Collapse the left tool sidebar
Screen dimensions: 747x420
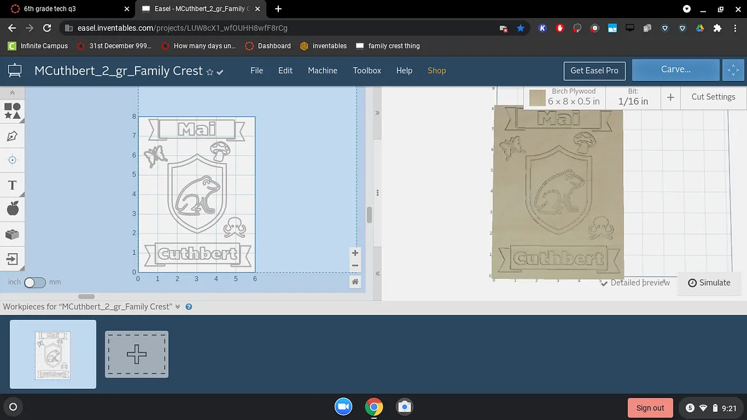pos(12,93)
